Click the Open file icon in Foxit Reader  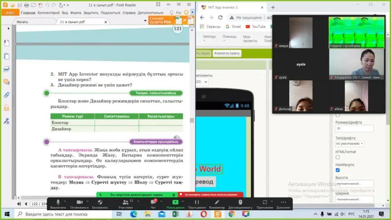[12, 5]
